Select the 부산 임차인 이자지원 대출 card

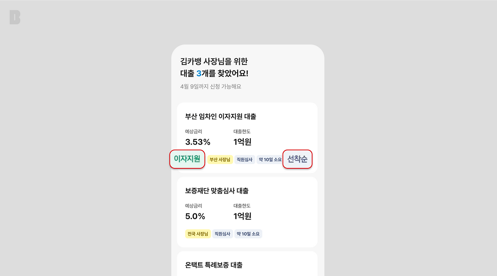[x=247, y=137]
